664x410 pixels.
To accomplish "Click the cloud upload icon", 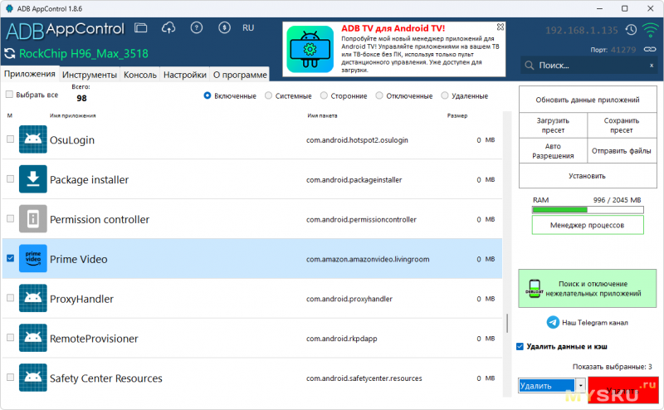I will [168, 28].
